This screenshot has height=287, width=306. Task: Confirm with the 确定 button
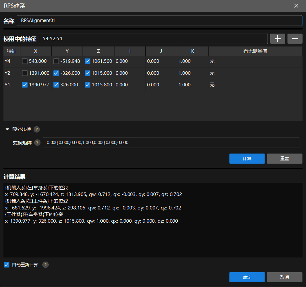point(247,277)
